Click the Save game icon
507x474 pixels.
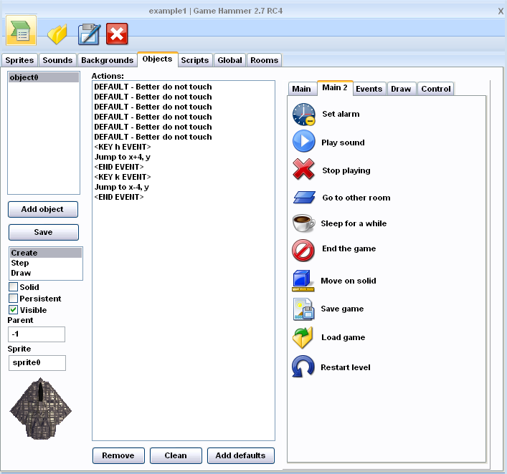pyautogui.click(x=303, y=309)
